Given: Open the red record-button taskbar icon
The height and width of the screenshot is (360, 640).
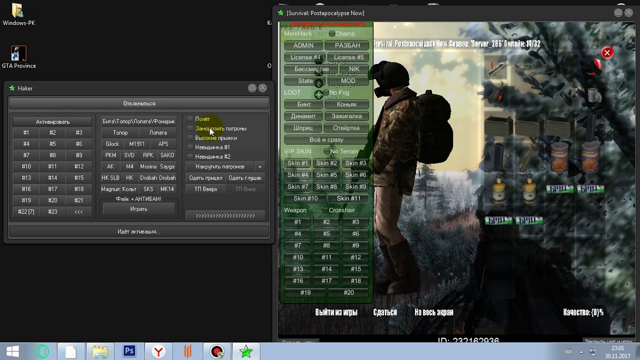Looking at the screenshot, I should pos(216,351).
